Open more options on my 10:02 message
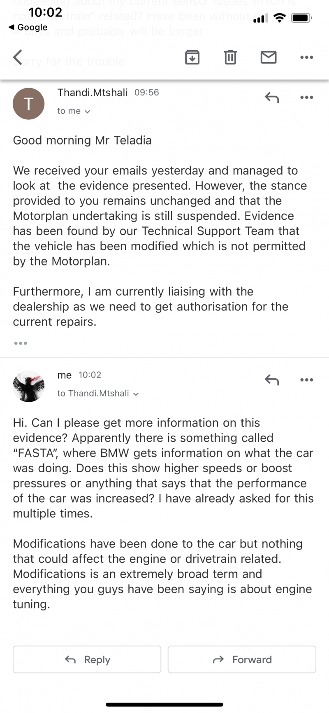 [x=307, y=380]
